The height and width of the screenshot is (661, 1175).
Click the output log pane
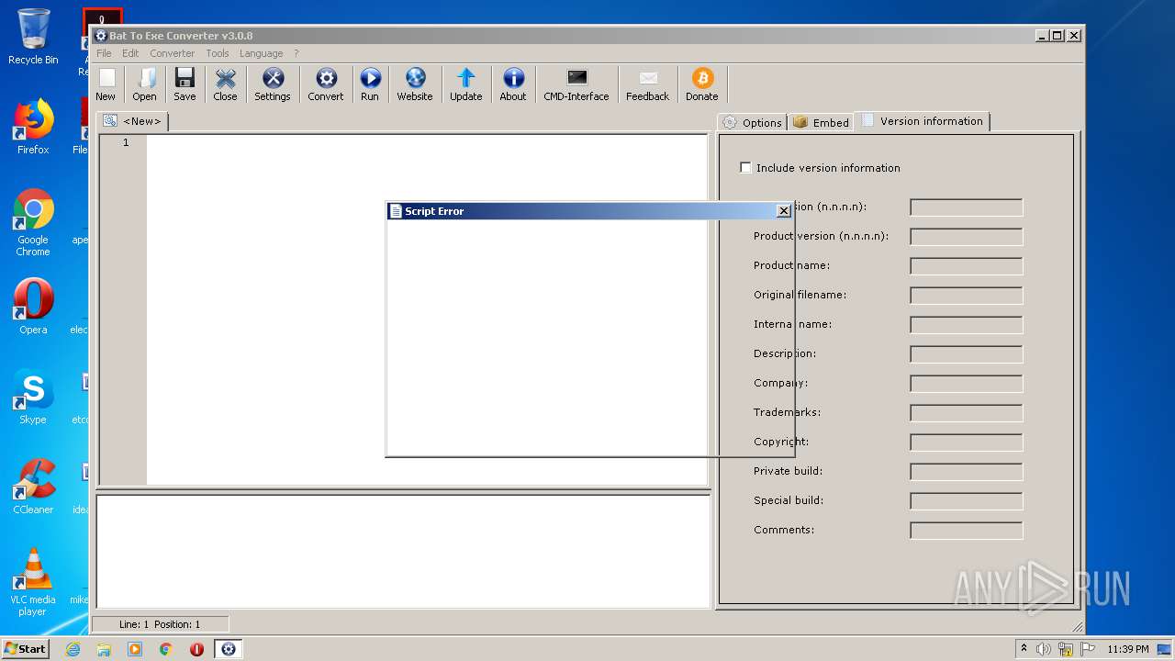point(403,551)
